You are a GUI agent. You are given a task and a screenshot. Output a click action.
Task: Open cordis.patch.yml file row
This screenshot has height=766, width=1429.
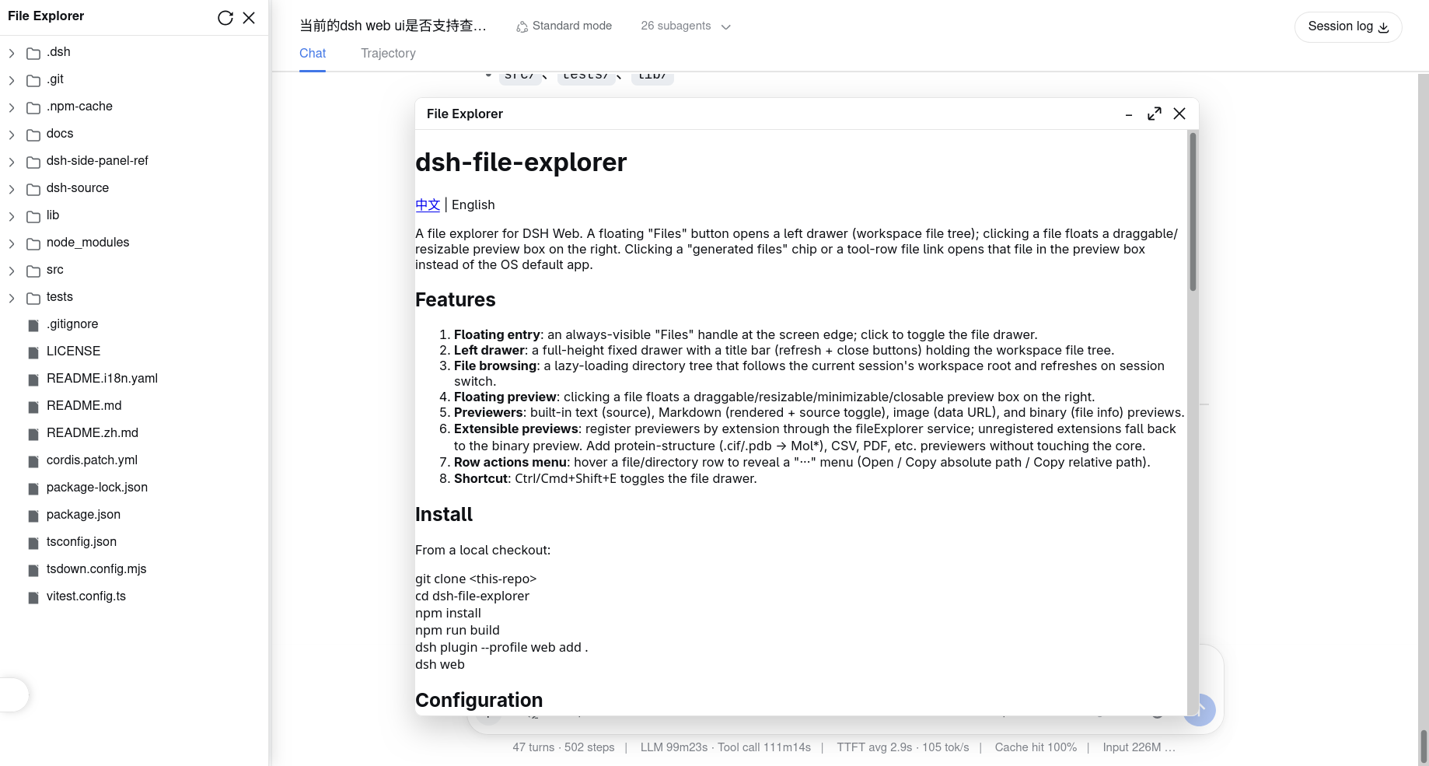pyautogui.click(x=134, y=460)
